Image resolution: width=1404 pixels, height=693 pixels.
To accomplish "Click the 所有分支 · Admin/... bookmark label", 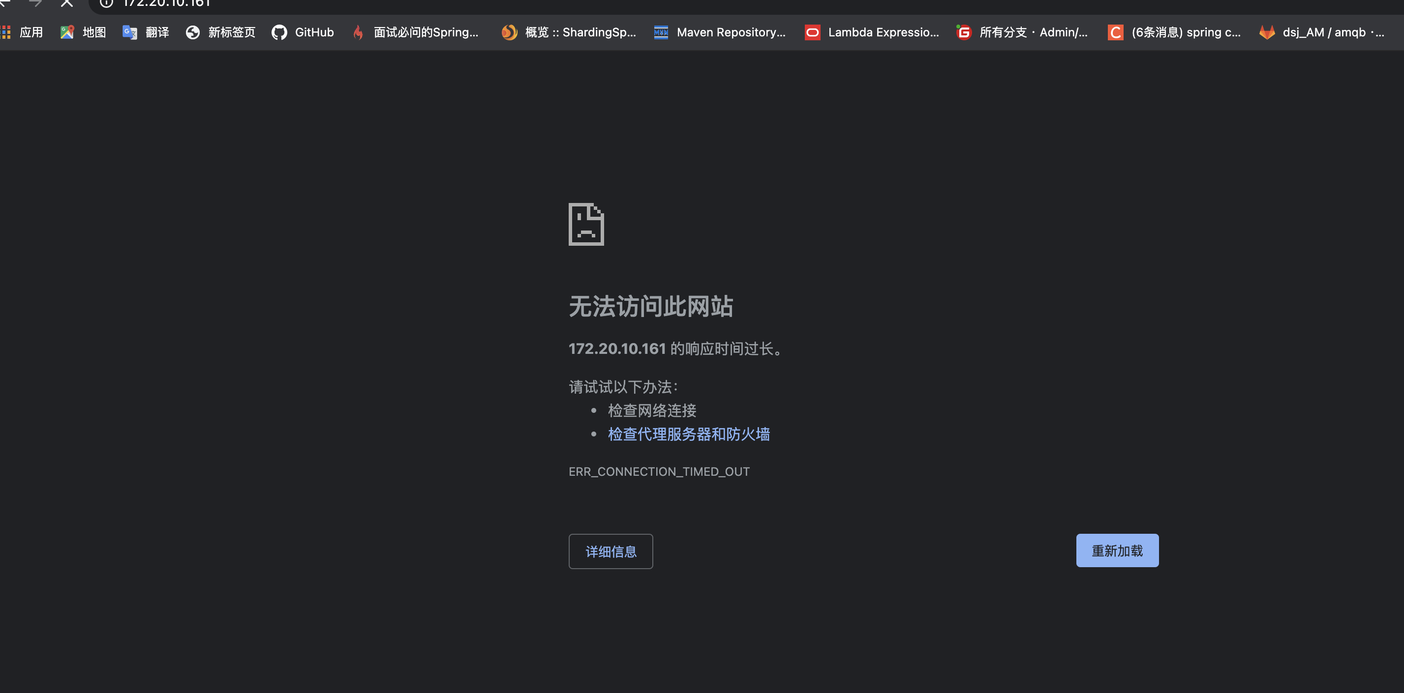I will click(x=1034, y=32).
